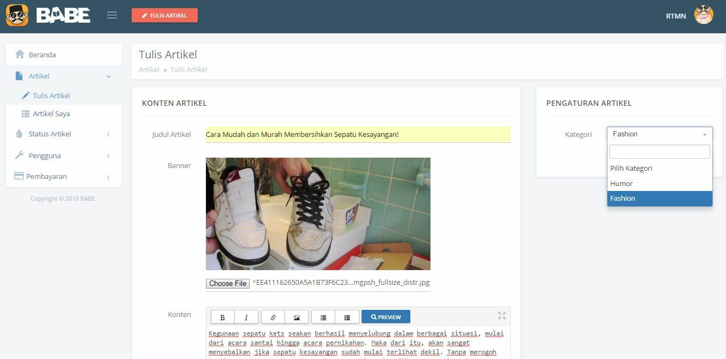The image size is (726, 359).
Task: Expand the Pembayaran menu
Action: (x=64, y=176)
